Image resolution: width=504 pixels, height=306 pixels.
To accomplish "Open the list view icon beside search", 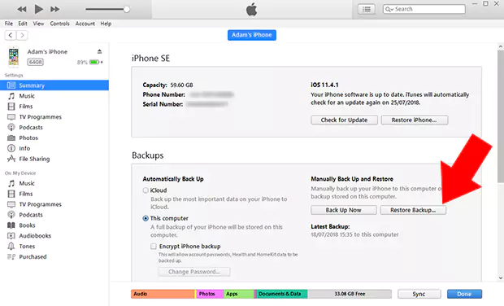I will click(367, 9).
